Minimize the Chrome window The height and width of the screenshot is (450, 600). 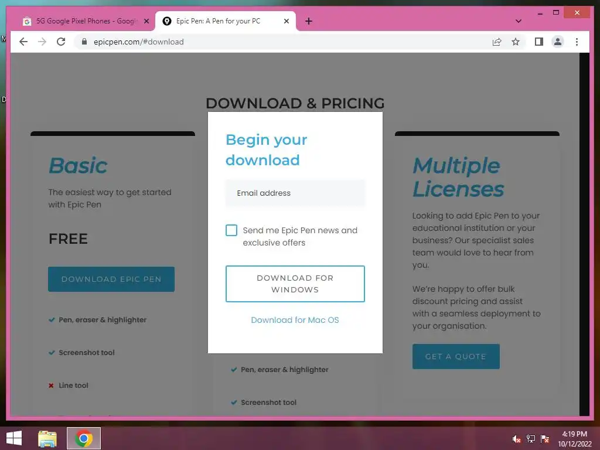(x=540, y=13)
